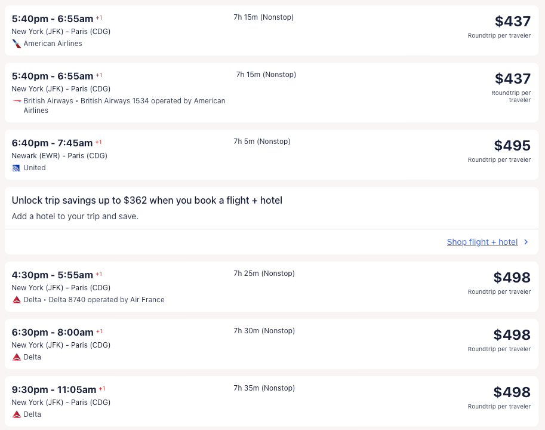
Task: Click $498 price on the 9:30pm flight
Action: [512, 392]
